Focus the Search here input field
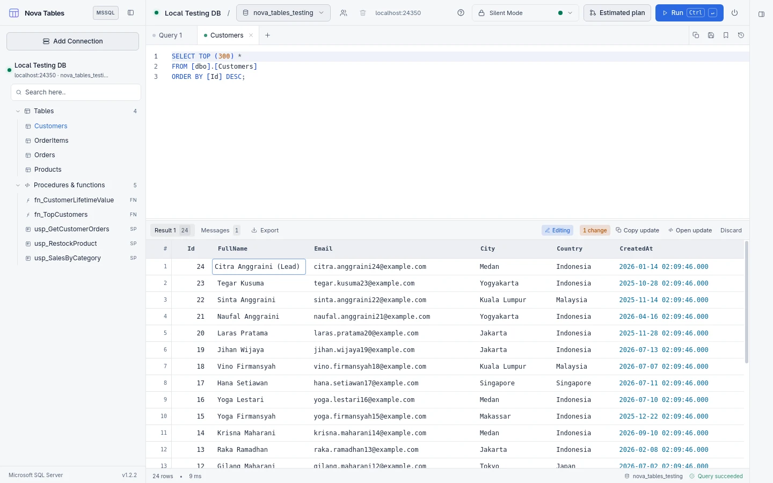Viewport: 773px width, 483px height. click(76, 92)
